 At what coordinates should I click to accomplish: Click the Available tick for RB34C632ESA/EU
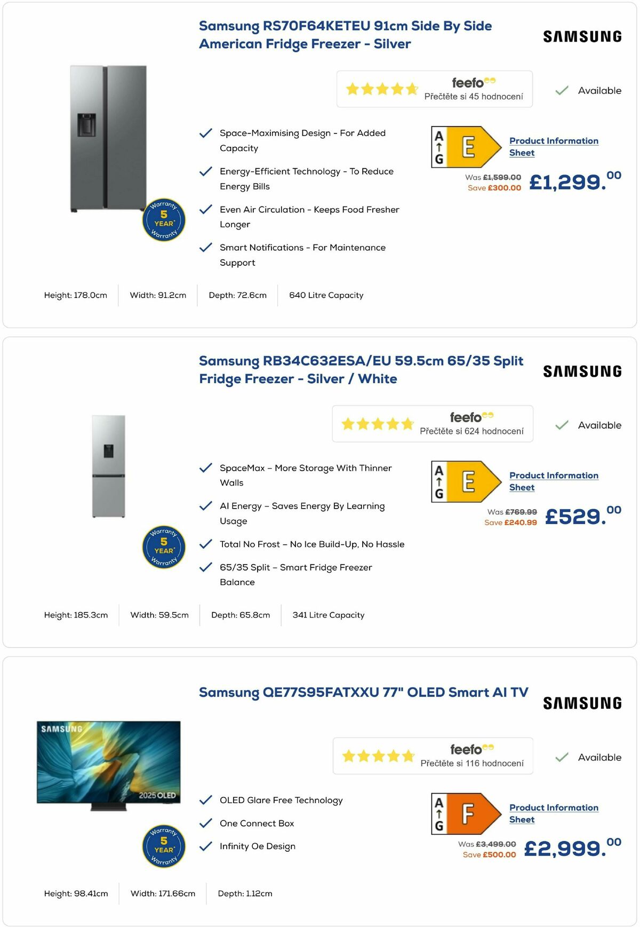[x=561, y=425]
